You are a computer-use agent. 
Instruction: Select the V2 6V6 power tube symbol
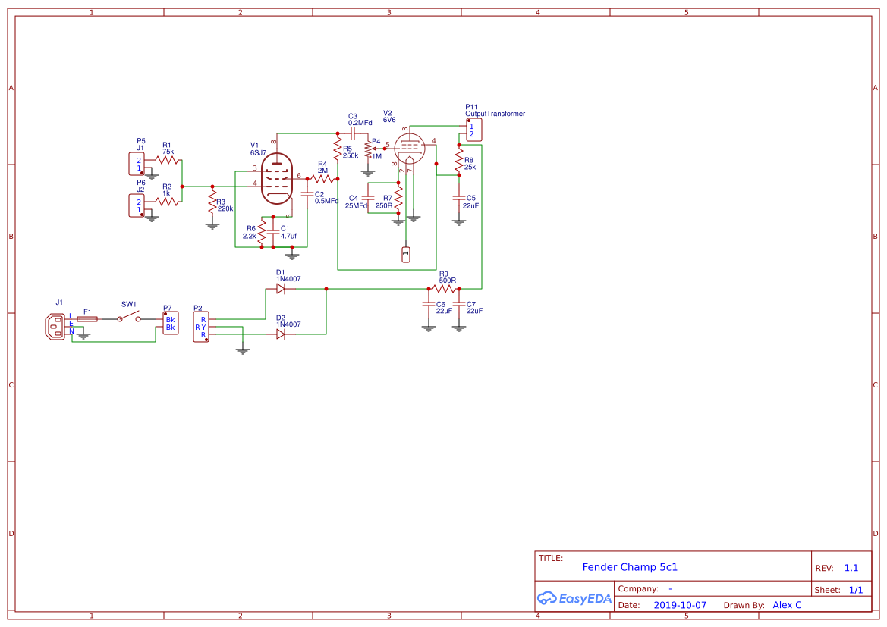point(409,148)
